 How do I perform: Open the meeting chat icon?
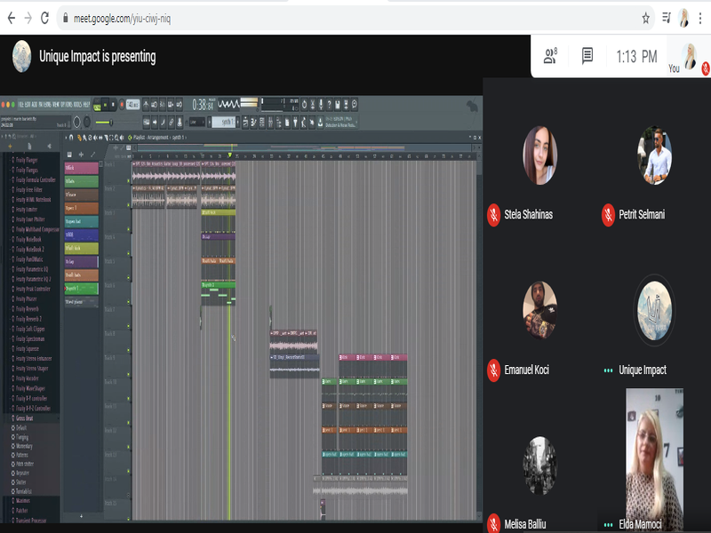587,56
